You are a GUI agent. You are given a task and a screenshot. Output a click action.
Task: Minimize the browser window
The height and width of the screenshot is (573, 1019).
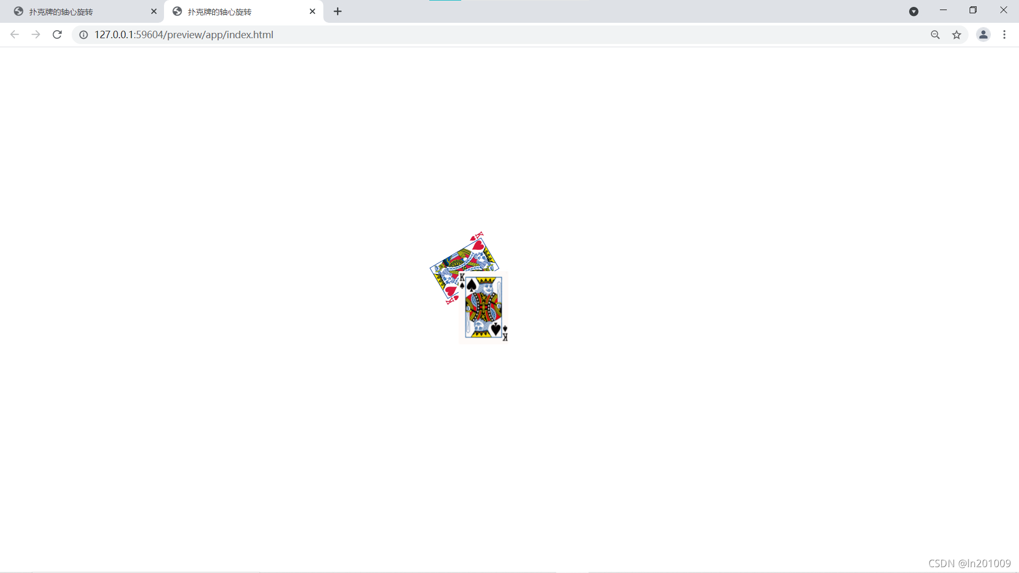[x=943, y=10]
